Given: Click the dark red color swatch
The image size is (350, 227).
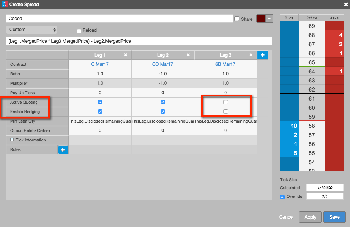Looking at the screenshot, I should coord(261,19).
